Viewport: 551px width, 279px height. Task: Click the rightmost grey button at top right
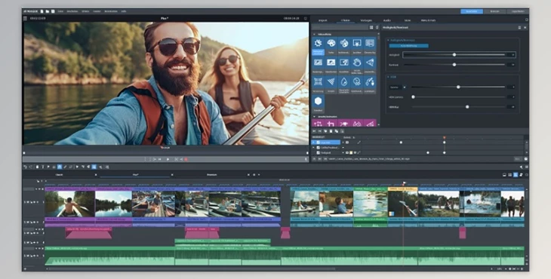tap(518, 11)
